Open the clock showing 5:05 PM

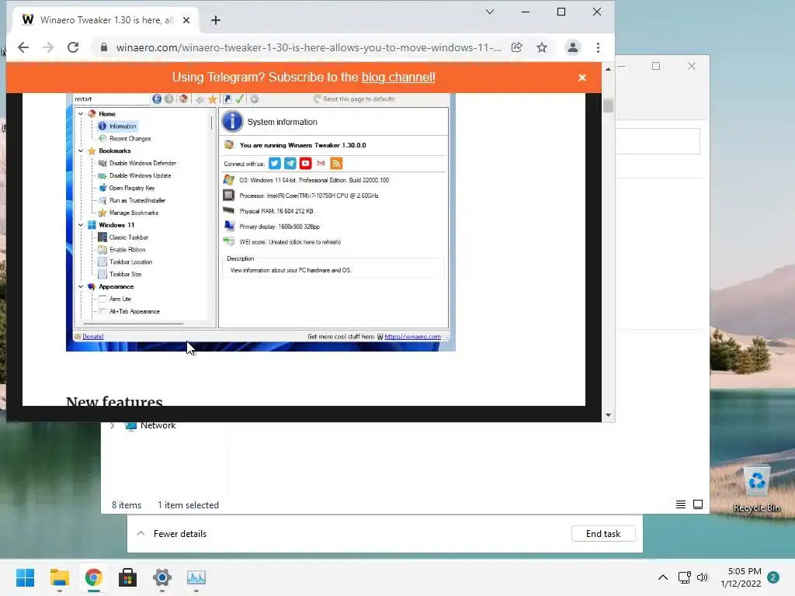[741, 577]
